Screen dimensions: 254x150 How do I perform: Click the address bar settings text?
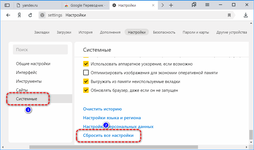click(55, 15)
